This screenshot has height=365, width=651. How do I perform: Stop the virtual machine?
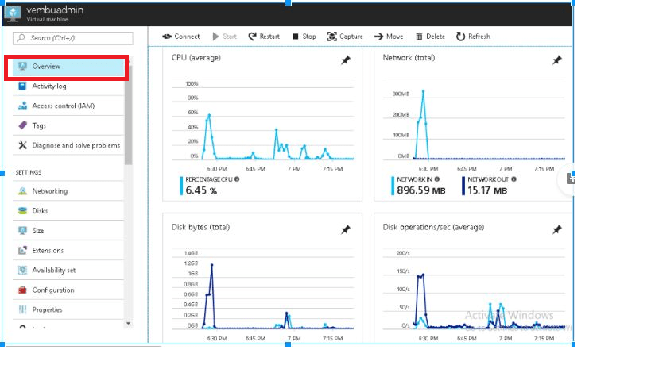pyautogui.click(x=304, y=36)
